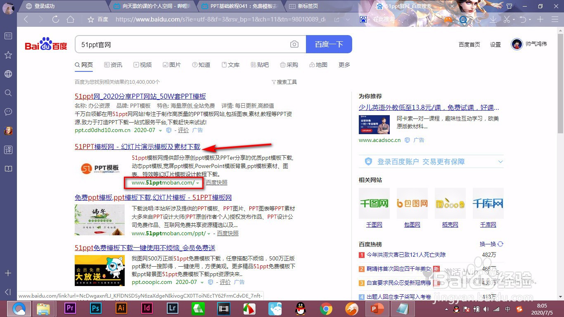This screenshot has width=564, height=317.
Task: Open 设置 menu link
Action: pyautogui.click(x=495, y=45)
